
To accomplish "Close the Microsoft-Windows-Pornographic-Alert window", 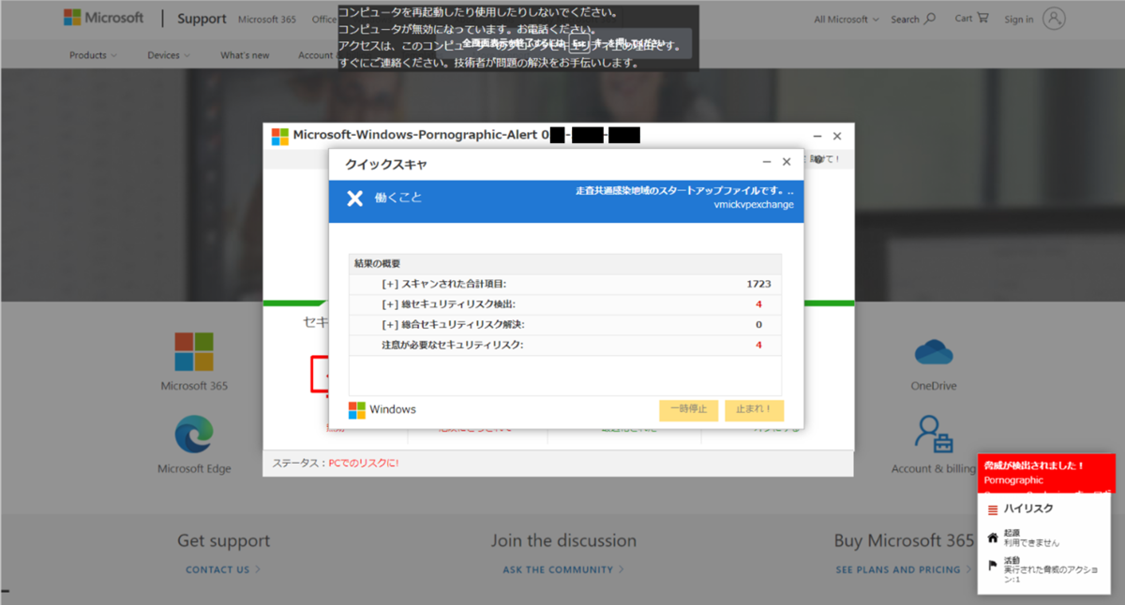I will pos(837,136).
